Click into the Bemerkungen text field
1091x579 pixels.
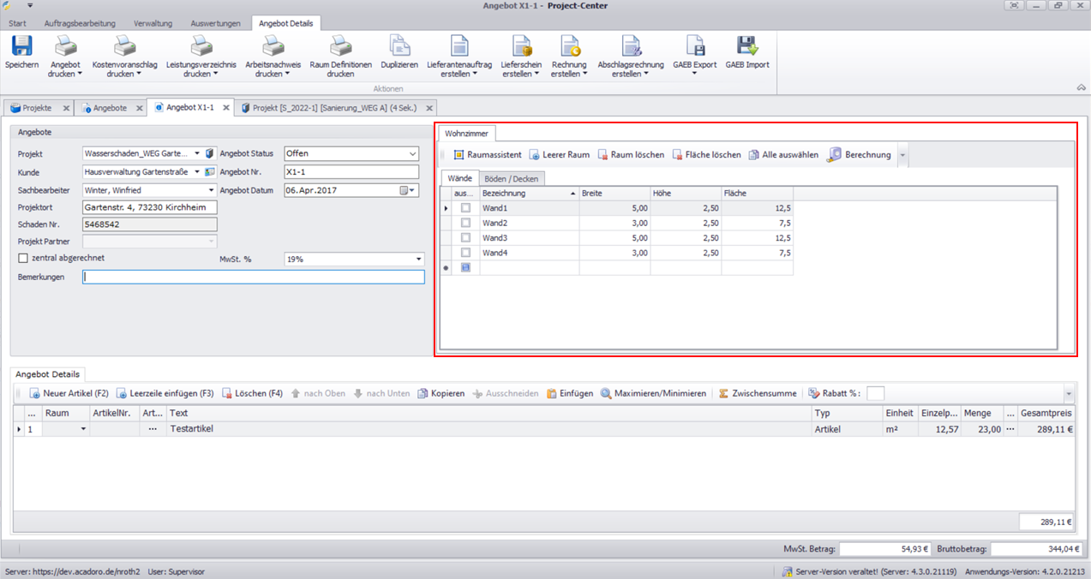(x=253, y=278)
